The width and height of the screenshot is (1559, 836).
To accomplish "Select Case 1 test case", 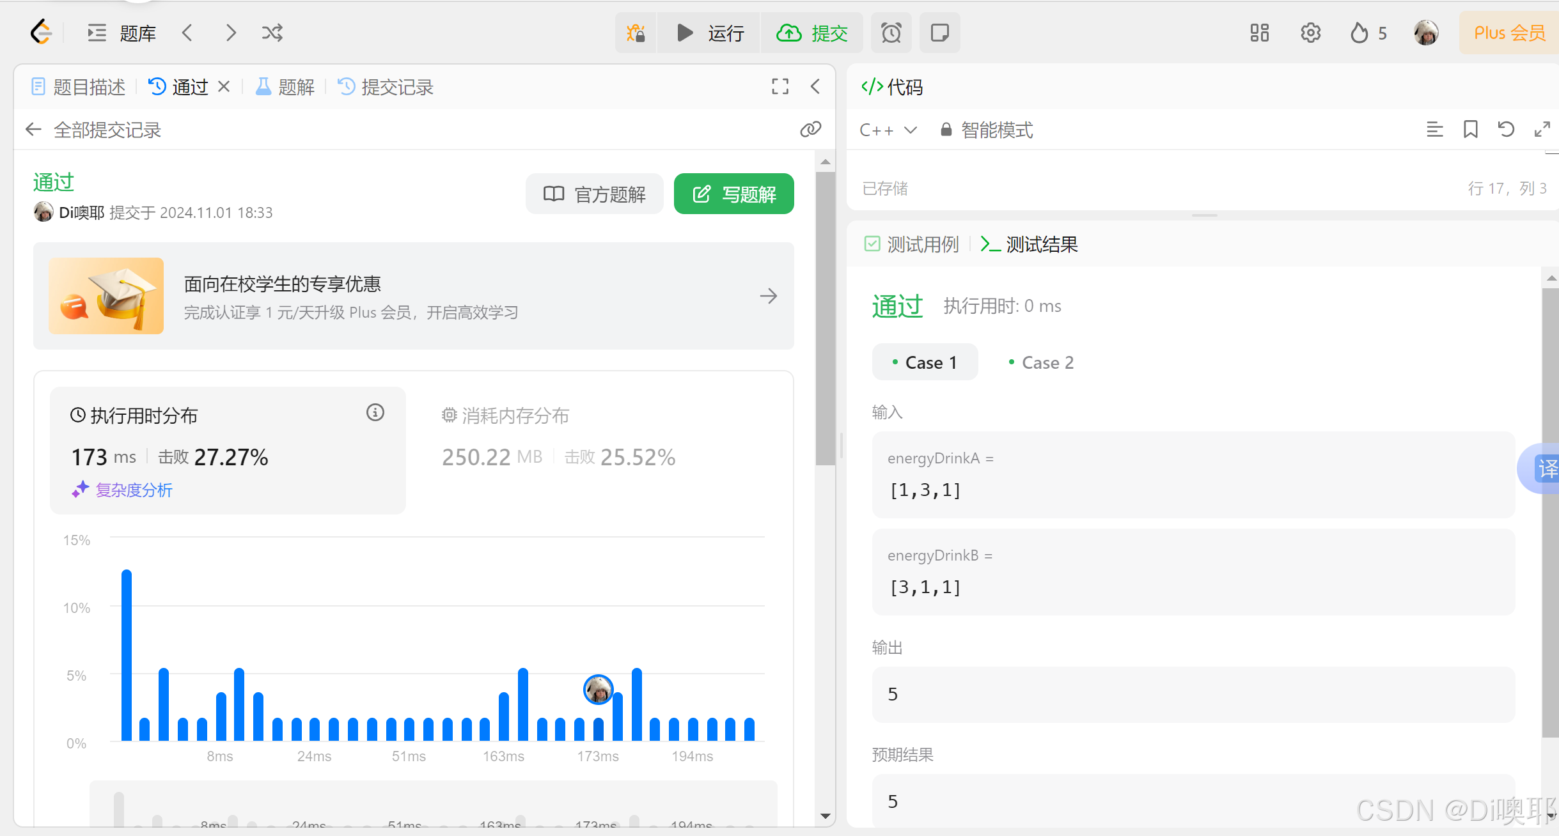I will coord(925,362).
